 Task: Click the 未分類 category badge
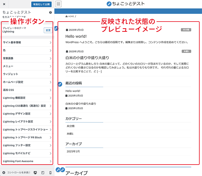click(186, 30)
